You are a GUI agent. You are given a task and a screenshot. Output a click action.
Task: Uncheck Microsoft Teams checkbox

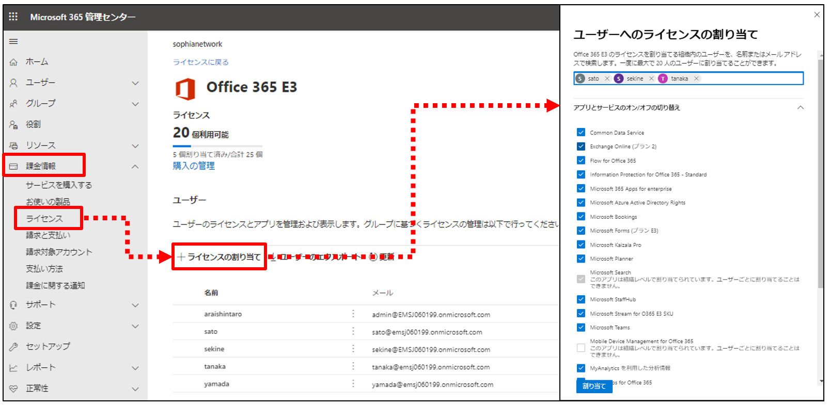581,327
